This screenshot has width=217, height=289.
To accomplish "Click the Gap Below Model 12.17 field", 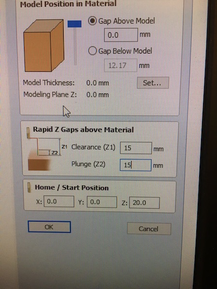I will (x=121, y=65).
